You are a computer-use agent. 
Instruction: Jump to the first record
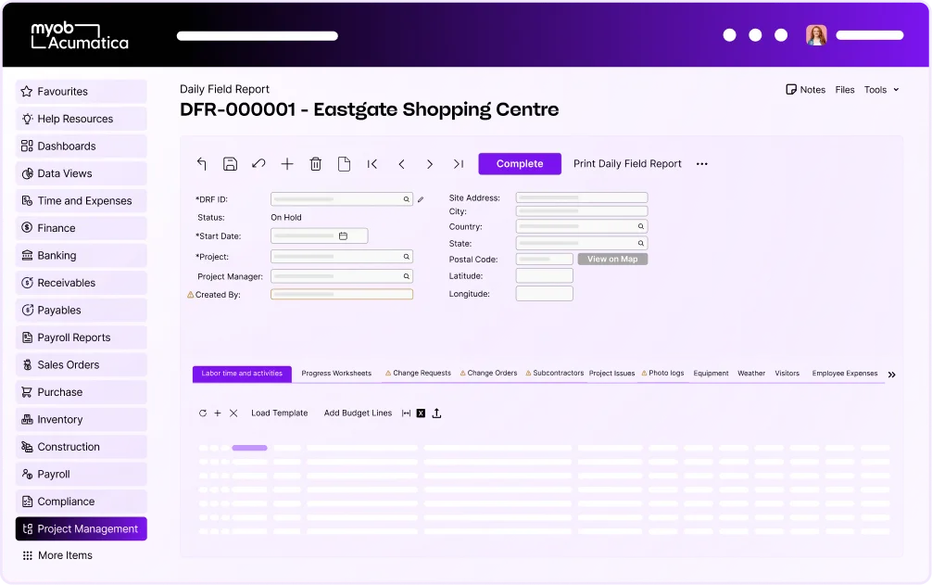[x=372, y=163]
